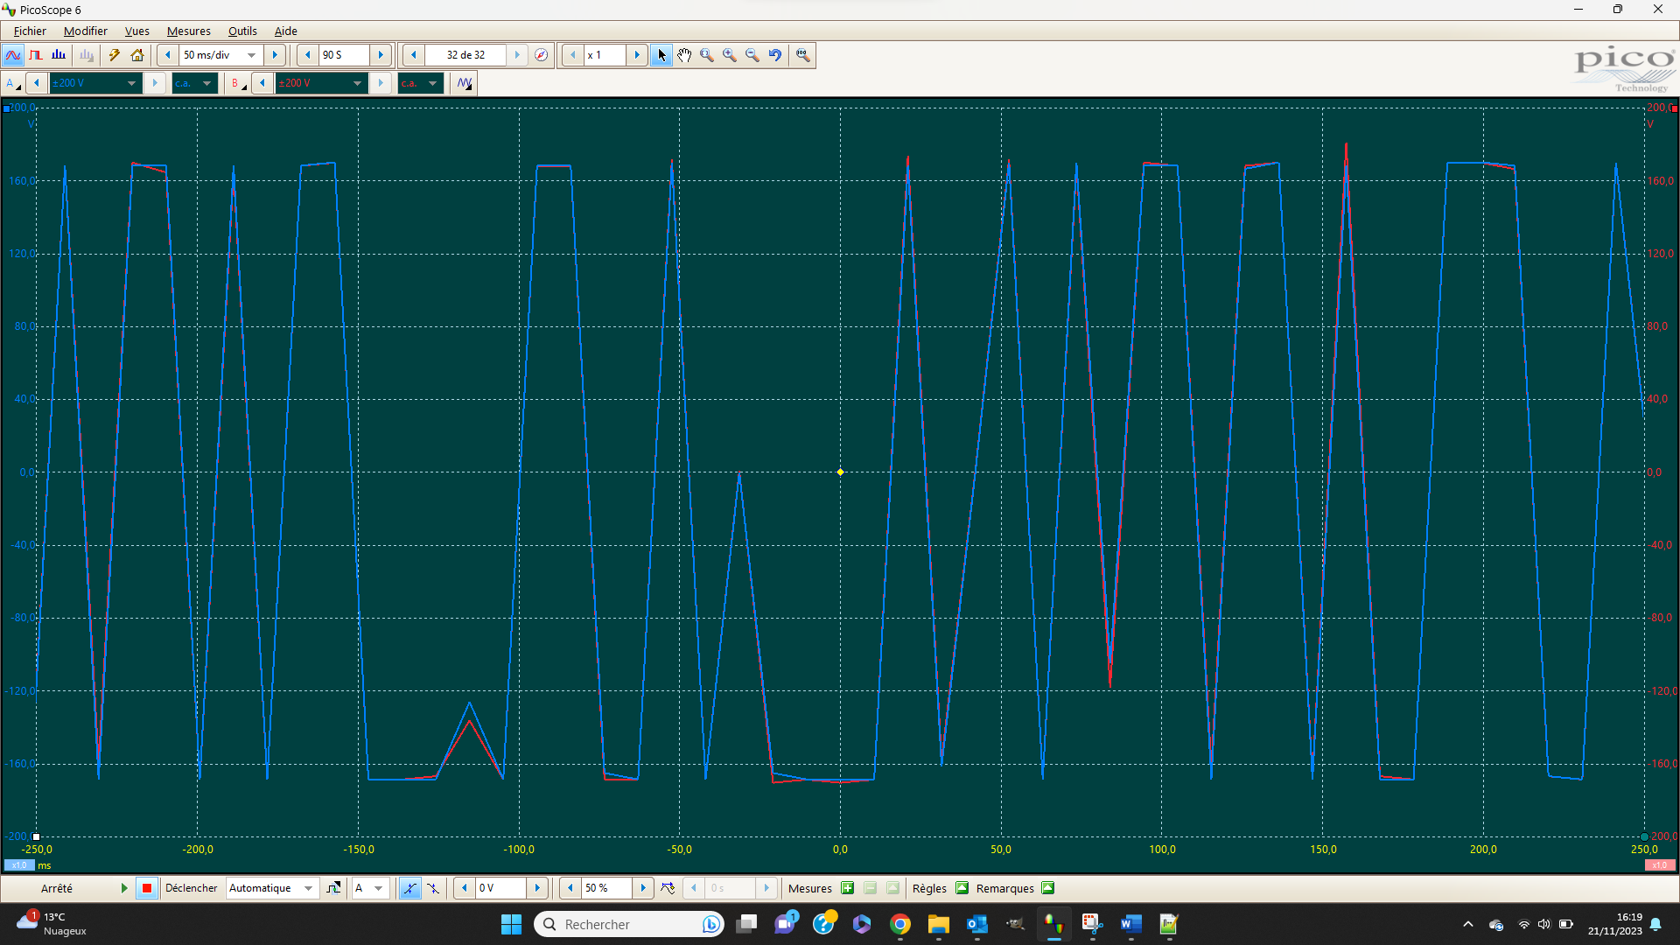Stop capture with red square button

[x=147, y=888]
